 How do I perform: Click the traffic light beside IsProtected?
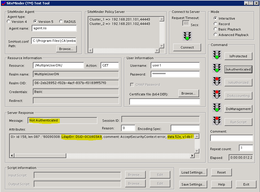pos(217,55)
